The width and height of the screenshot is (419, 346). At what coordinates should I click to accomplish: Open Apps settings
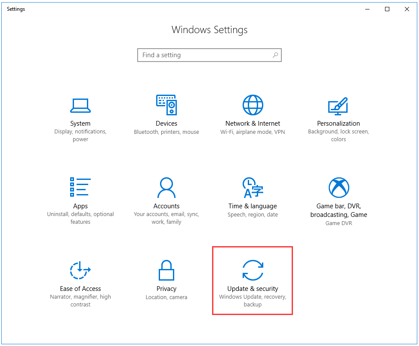(x=80, y=196)
